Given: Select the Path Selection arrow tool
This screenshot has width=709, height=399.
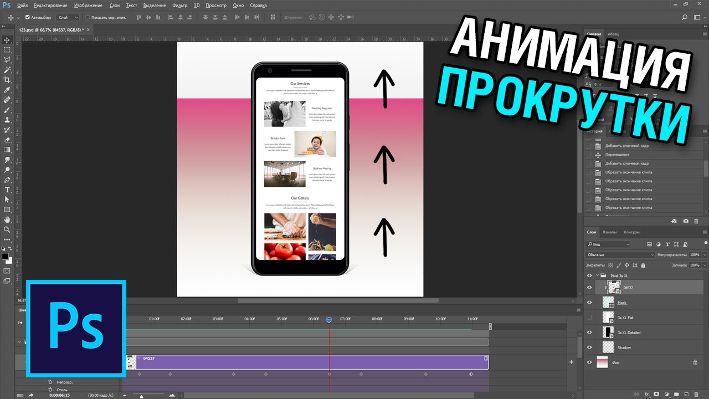Looking at the screenshot, I should point(7,199).
